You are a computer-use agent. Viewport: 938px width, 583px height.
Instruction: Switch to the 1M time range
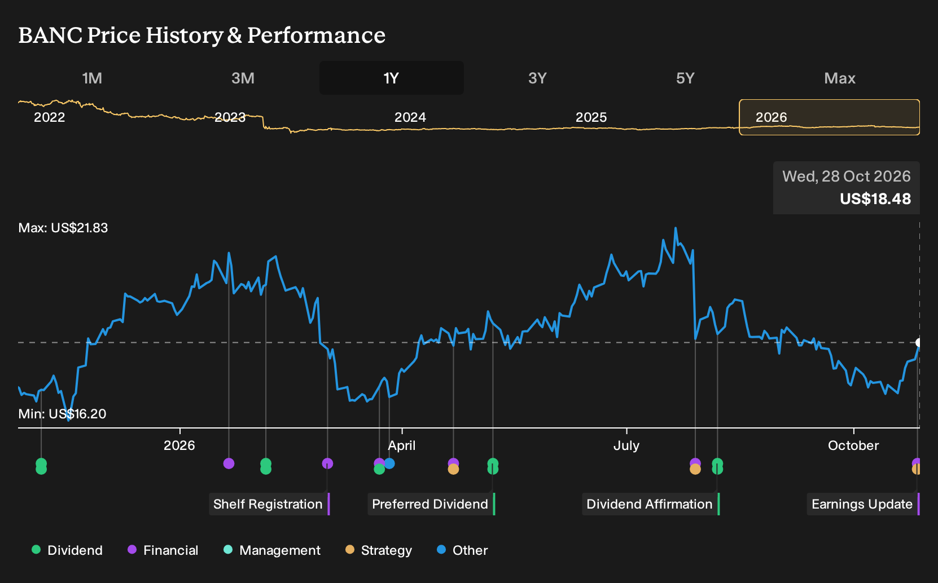click(x=92, y=78)
